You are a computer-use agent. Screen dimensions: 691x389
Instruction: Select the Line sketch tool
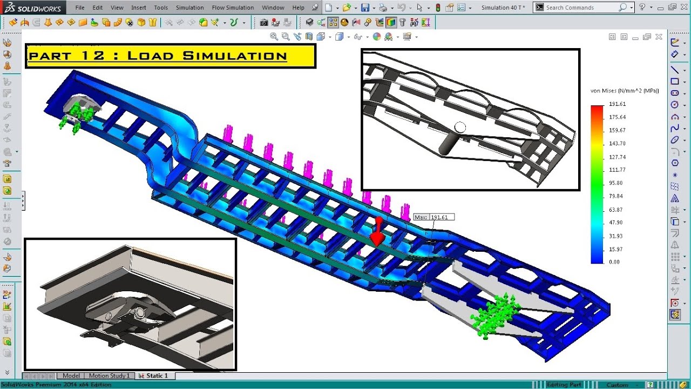(675, 70)
